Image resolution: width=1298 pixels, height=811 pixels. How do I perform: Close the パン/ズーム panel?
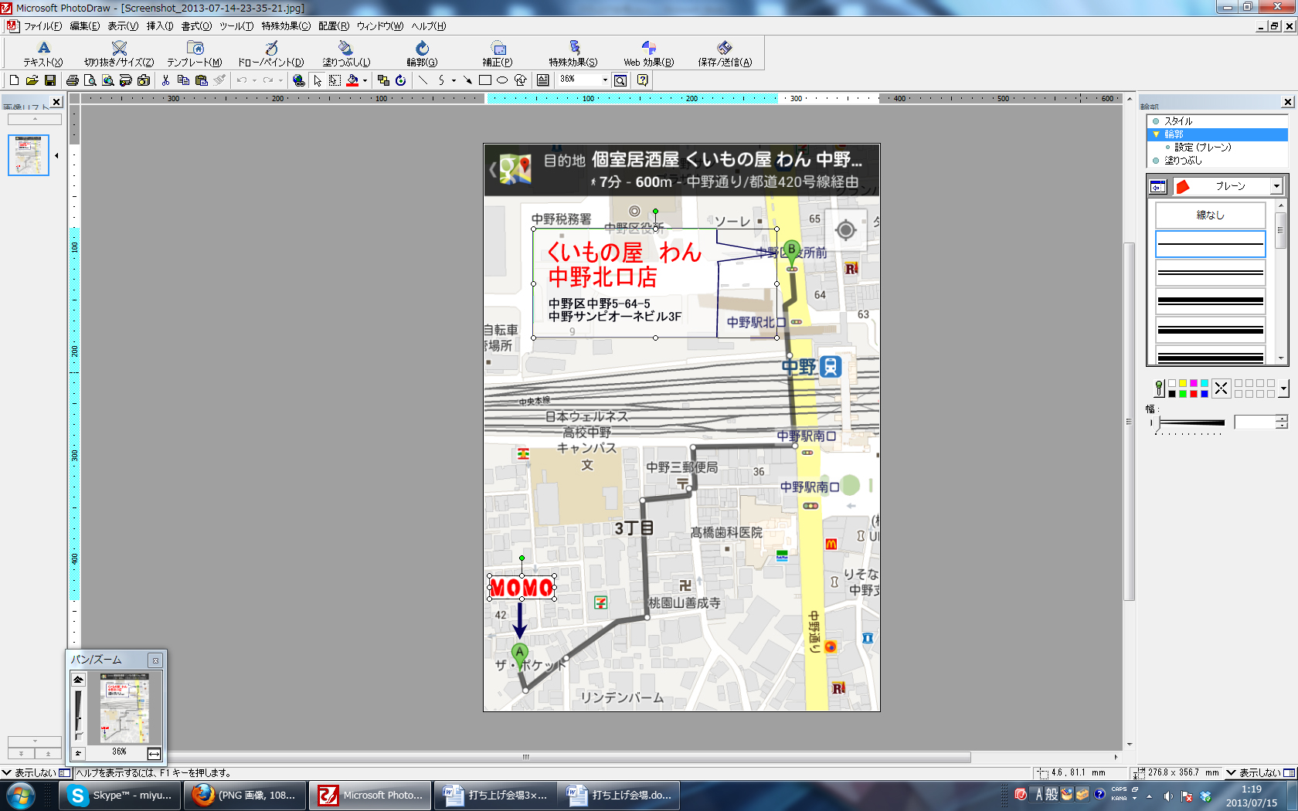pyautogui.click(x=155, y=660)
